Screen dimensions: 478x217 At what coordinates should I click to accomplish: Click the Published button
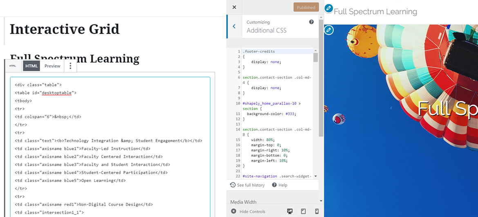[x=306, y=7]
